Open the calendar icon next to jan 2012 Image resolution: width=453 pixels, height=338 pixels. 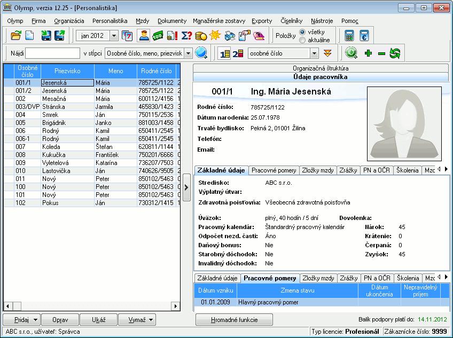tap(127, 36)
